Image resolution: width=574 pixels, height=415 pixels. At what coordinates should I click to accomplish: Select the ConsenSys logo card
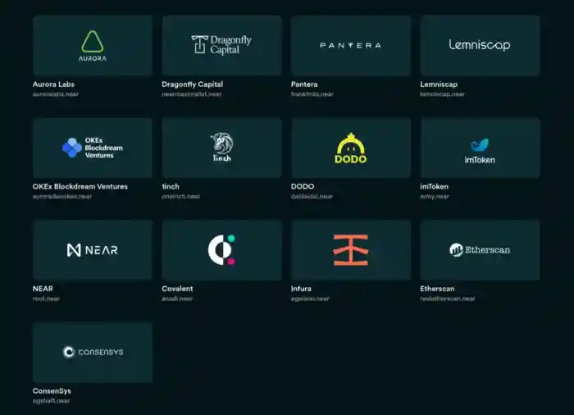93,352
